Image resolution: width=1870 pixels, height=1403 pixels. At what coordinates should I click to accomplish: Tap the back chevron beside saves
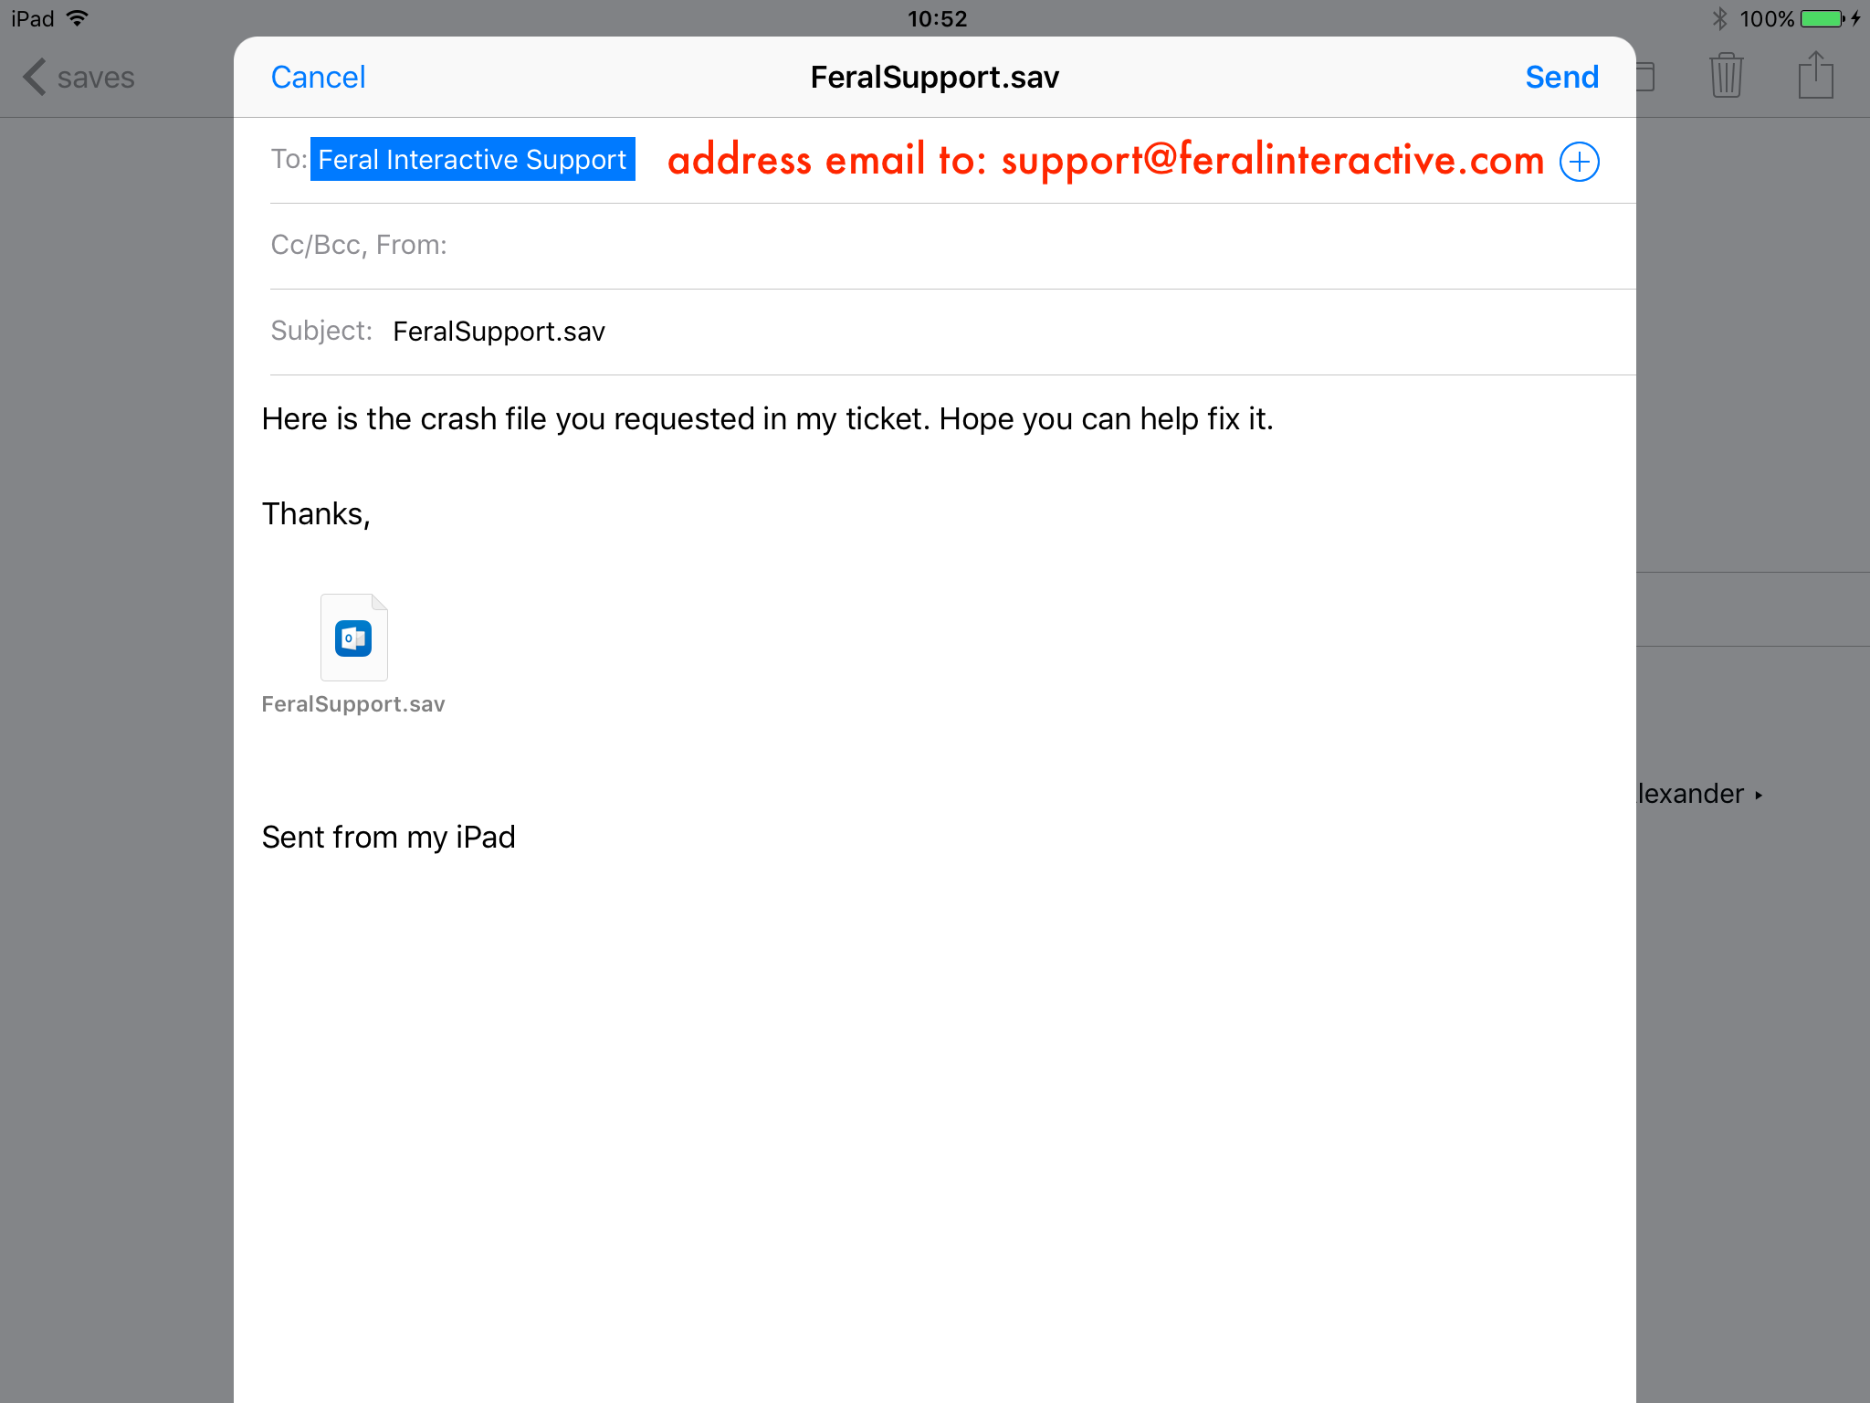pos(35,77)
